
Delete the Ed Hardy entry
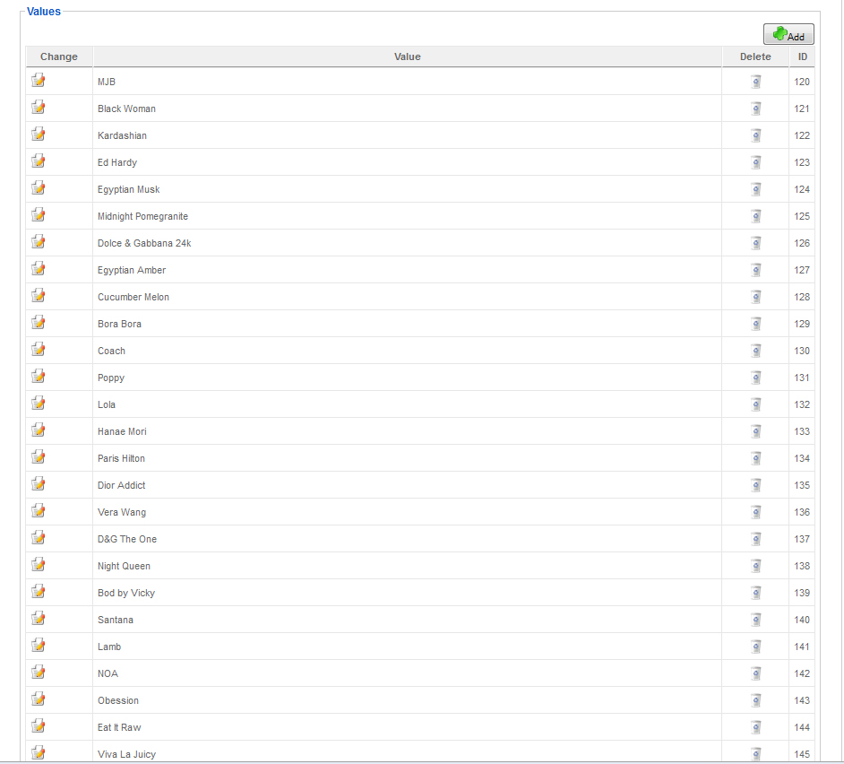pos(755,162)
